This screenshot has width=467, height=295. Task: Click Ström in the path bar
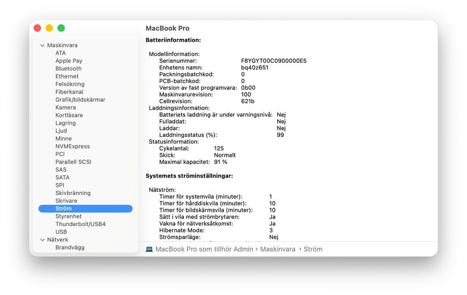coord(313,249)
